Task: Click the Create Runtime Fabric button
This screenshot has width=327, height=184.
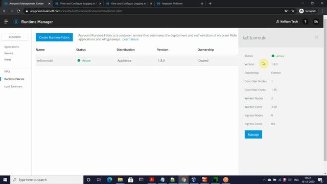Action: [54, 37]
